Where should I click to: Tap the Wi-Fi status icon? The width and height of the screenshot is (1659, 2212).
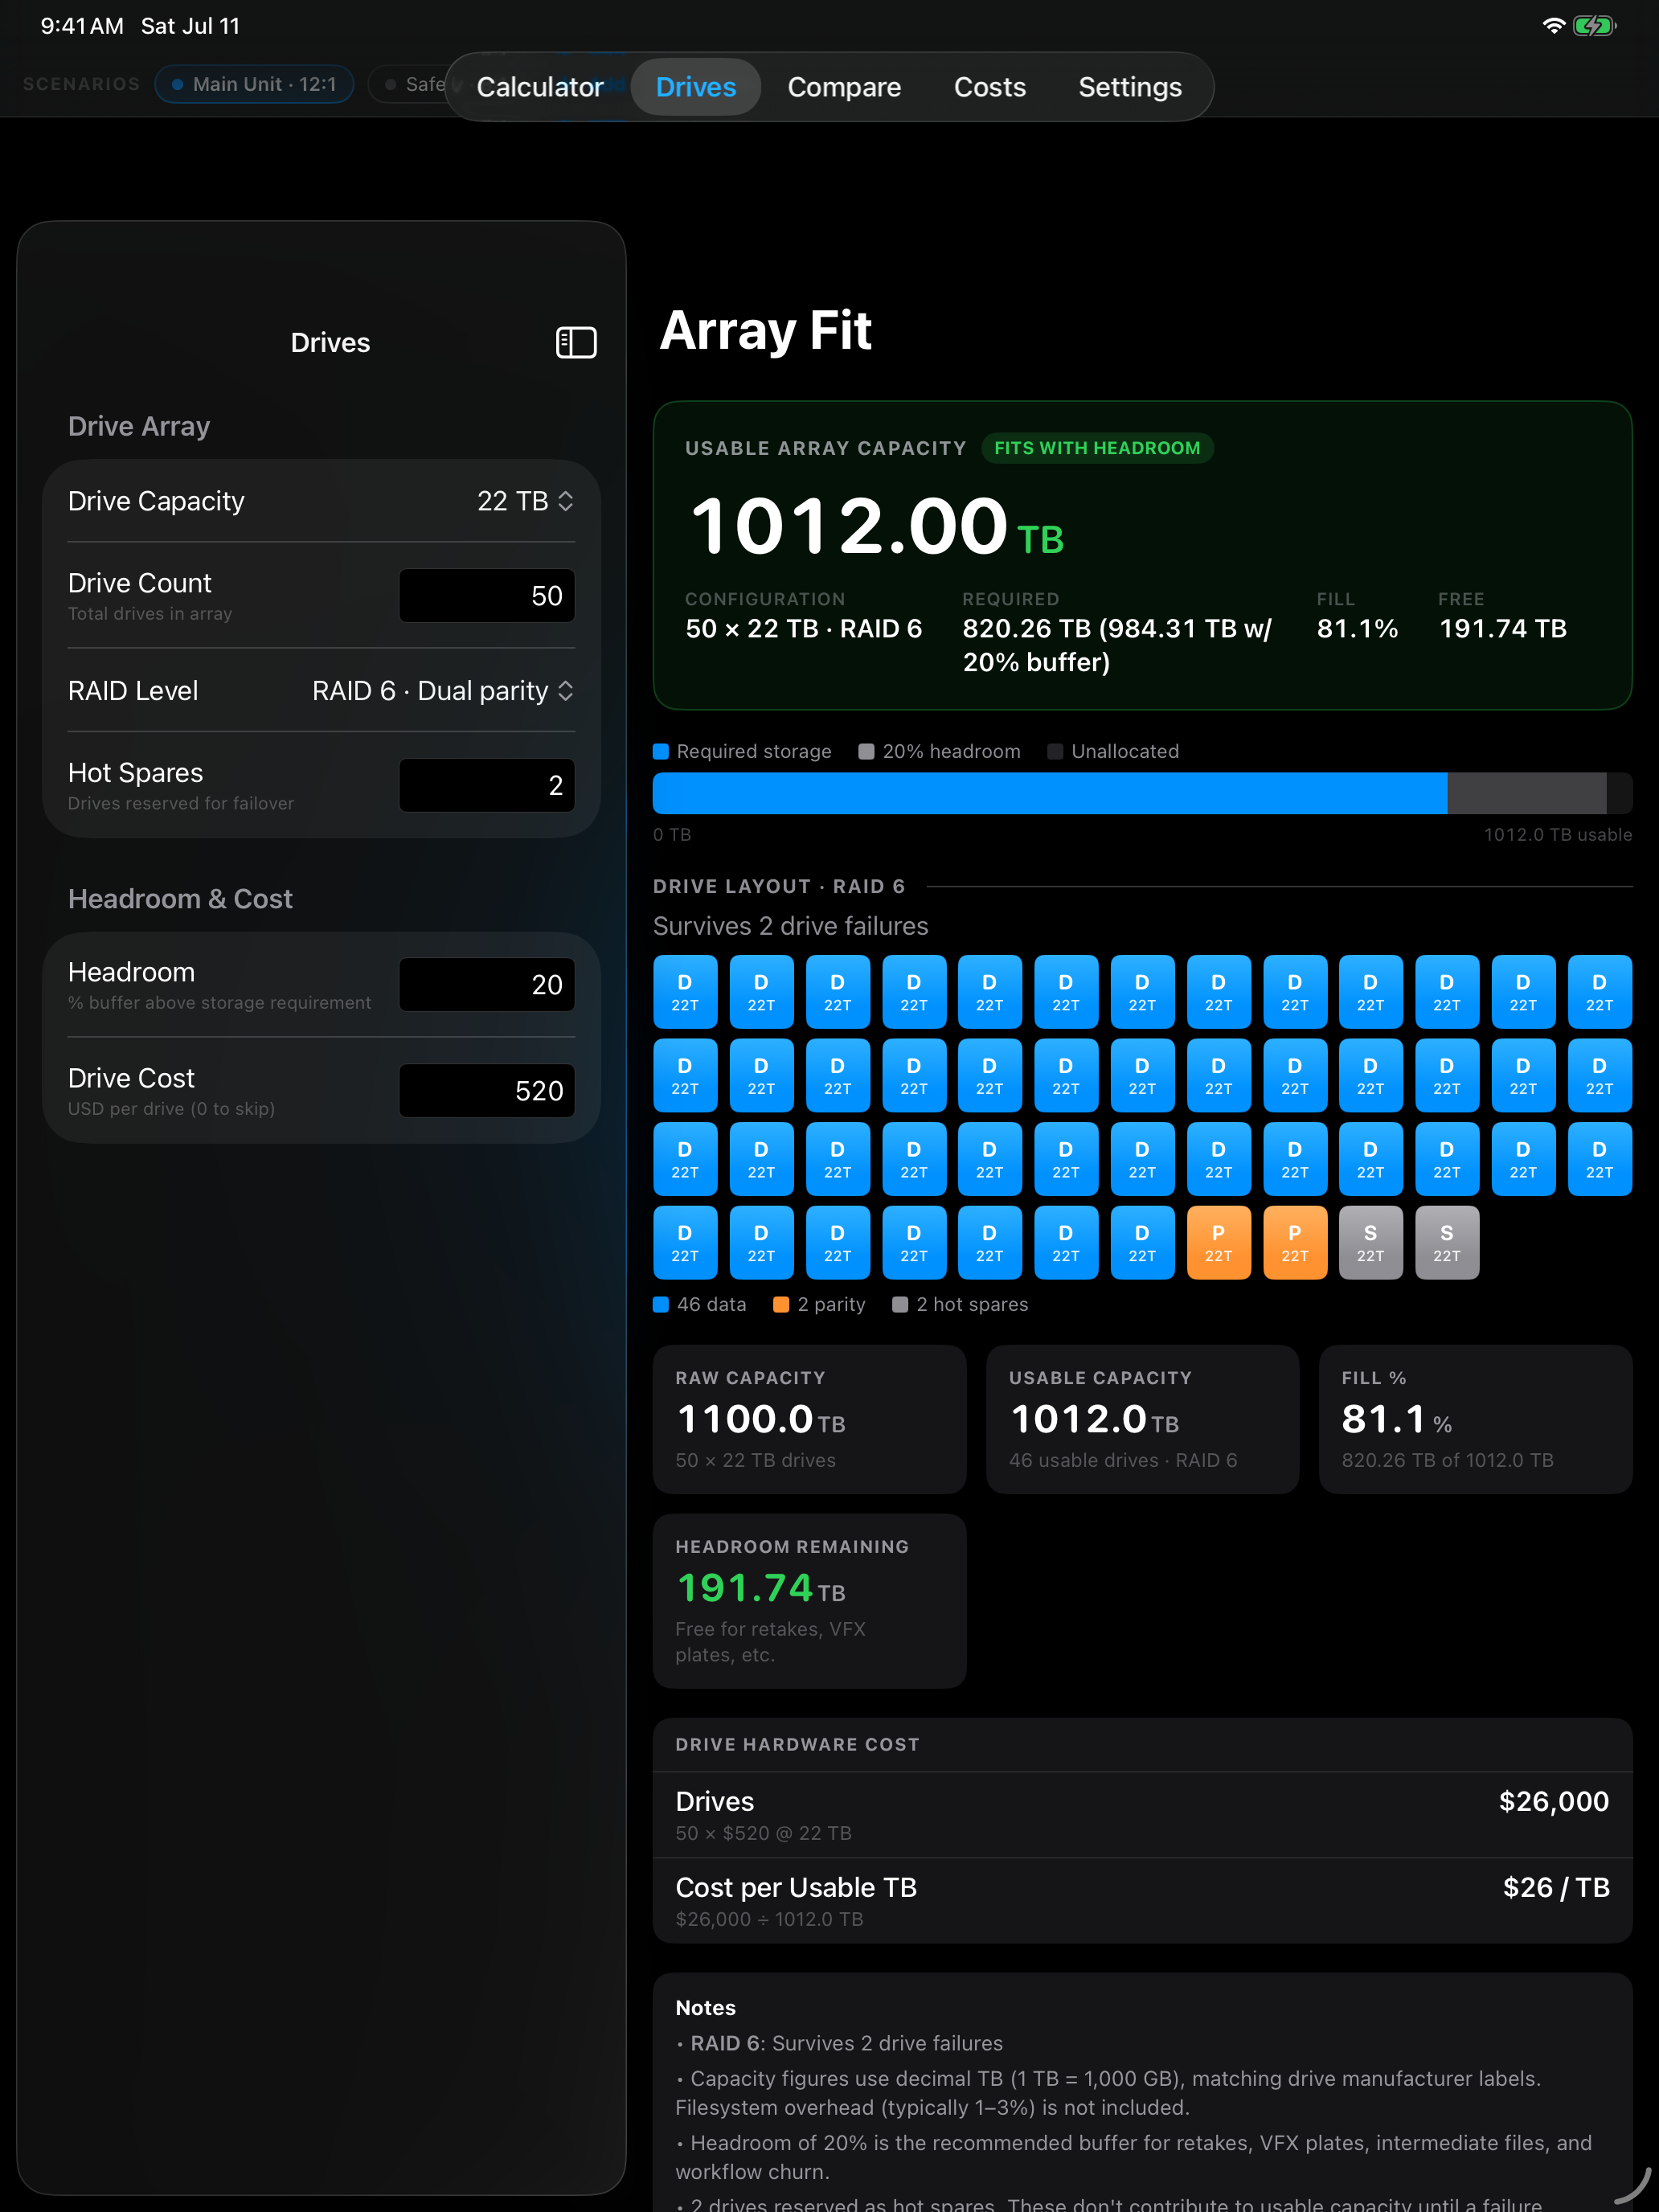(x=1553, y=26)
